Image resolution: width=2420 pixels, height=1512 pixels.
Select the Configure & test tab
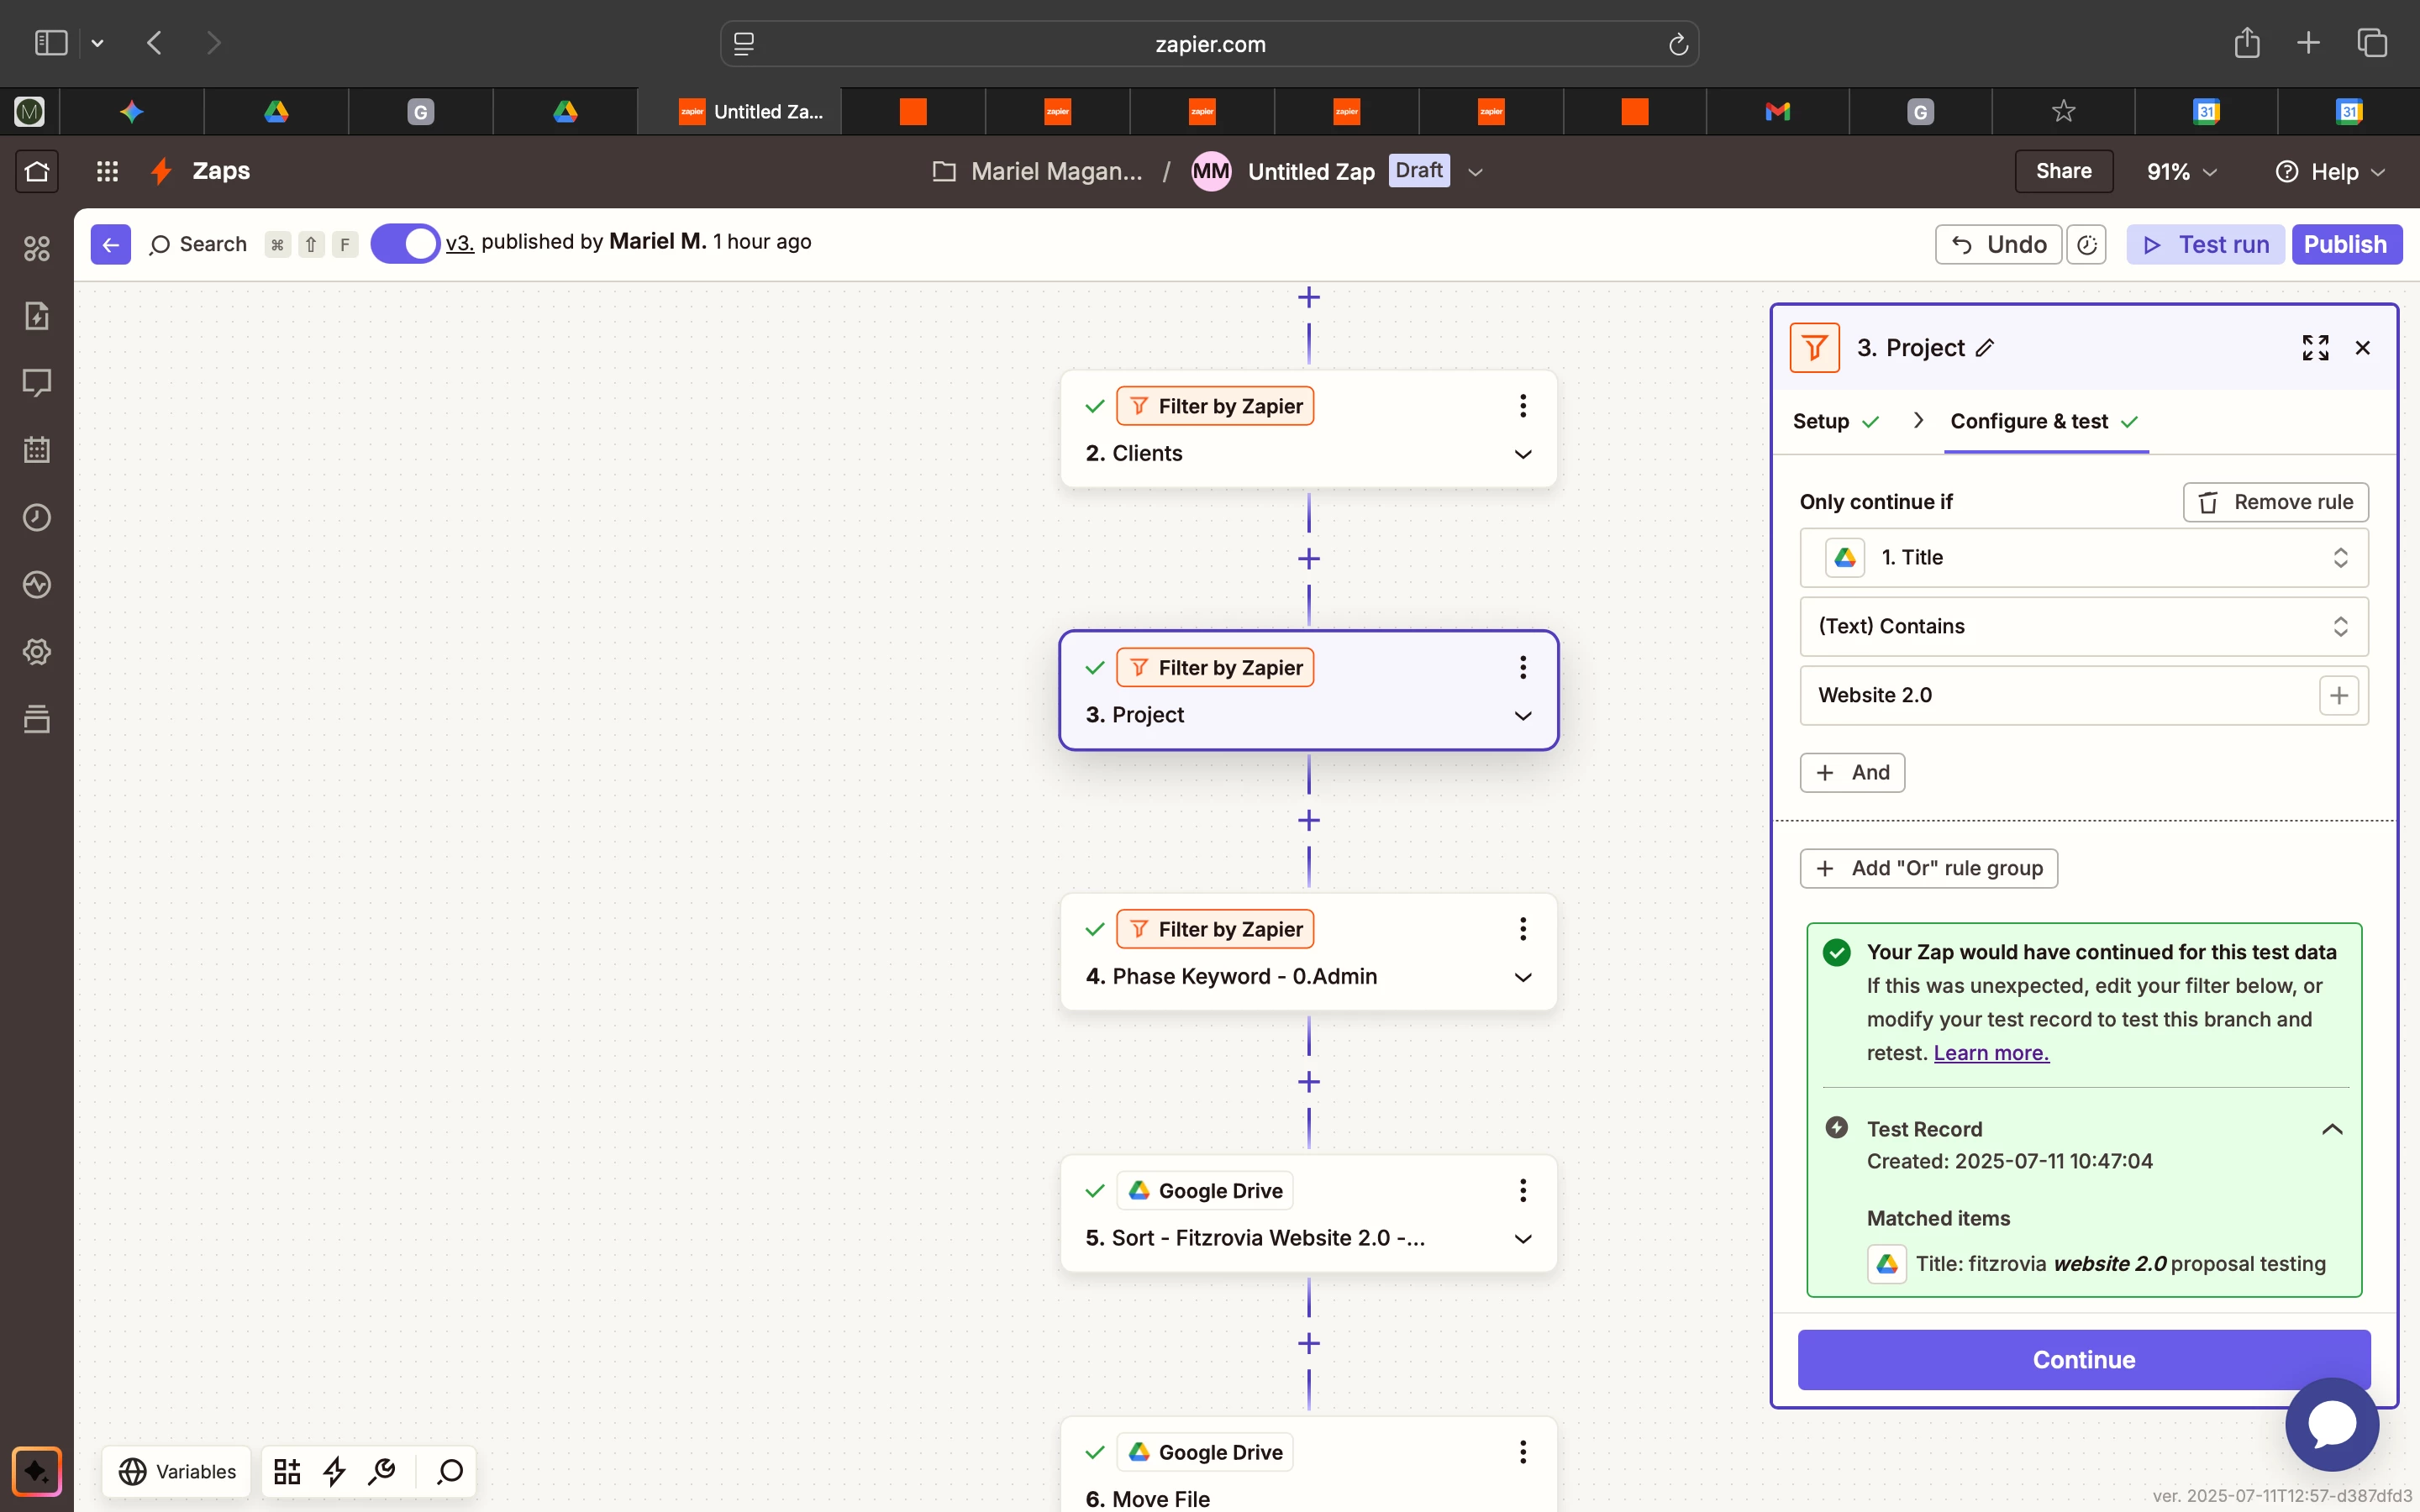click(2029, 421)
